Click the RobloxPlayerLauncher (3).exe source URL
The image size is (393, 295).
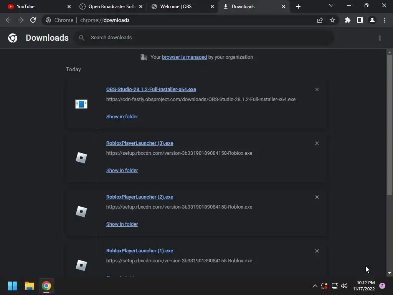click(x=179, y=153)
